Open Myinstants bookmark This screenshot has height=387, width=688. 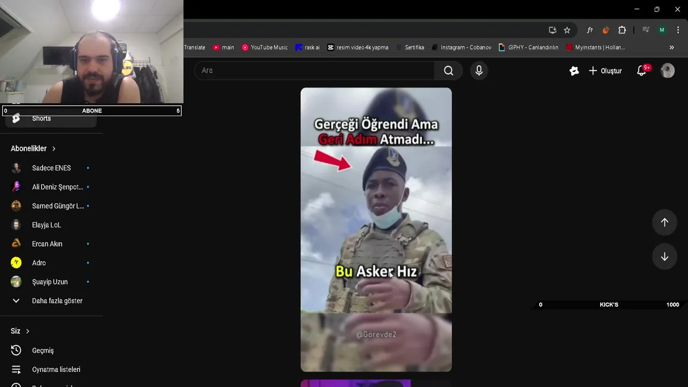click(596, 47)
